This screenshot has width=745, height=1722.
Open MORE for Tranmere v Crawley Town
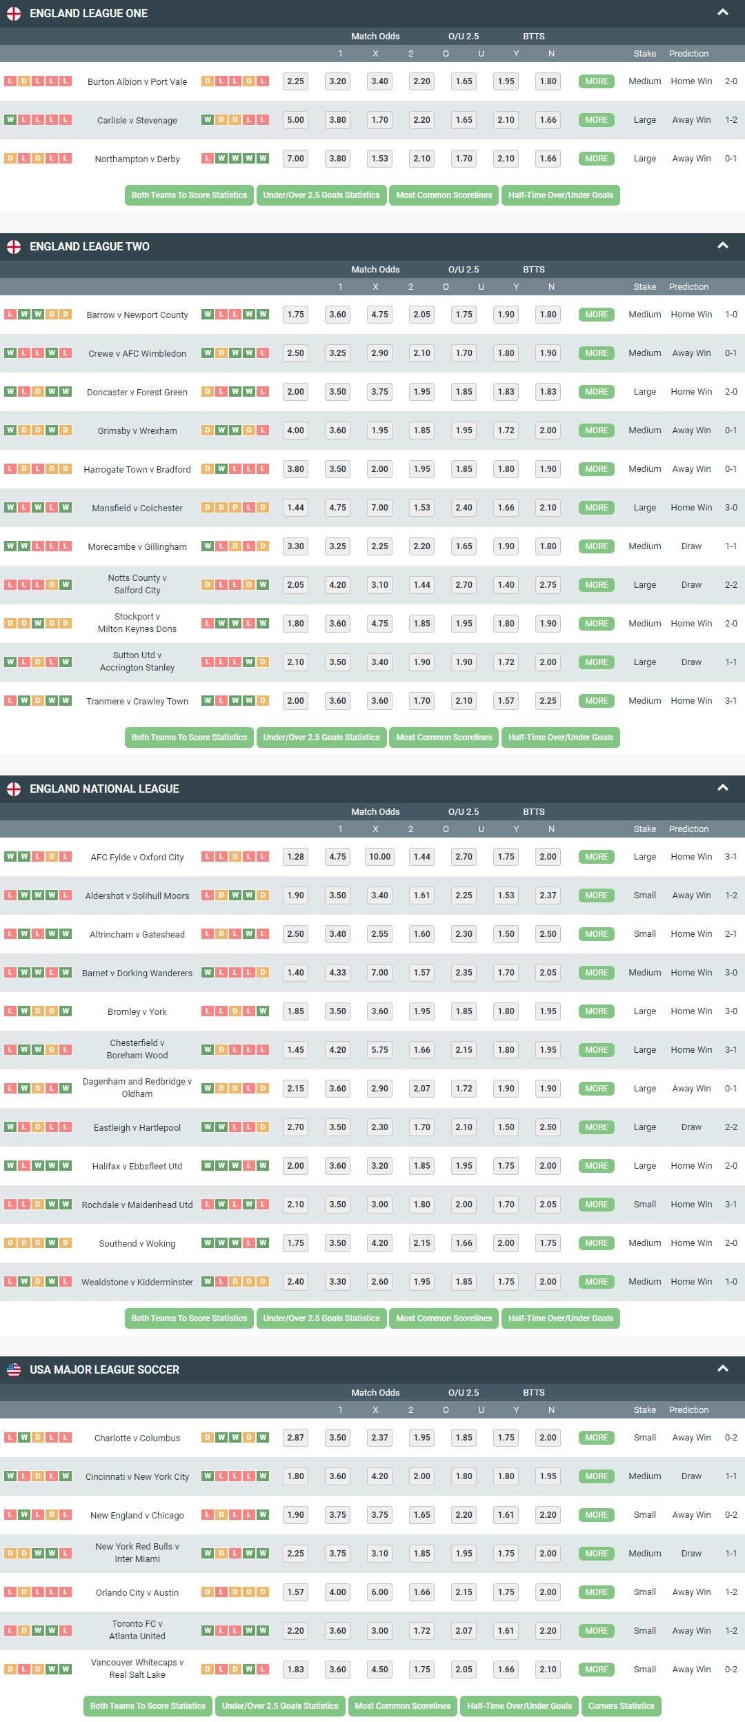point(597,701)
